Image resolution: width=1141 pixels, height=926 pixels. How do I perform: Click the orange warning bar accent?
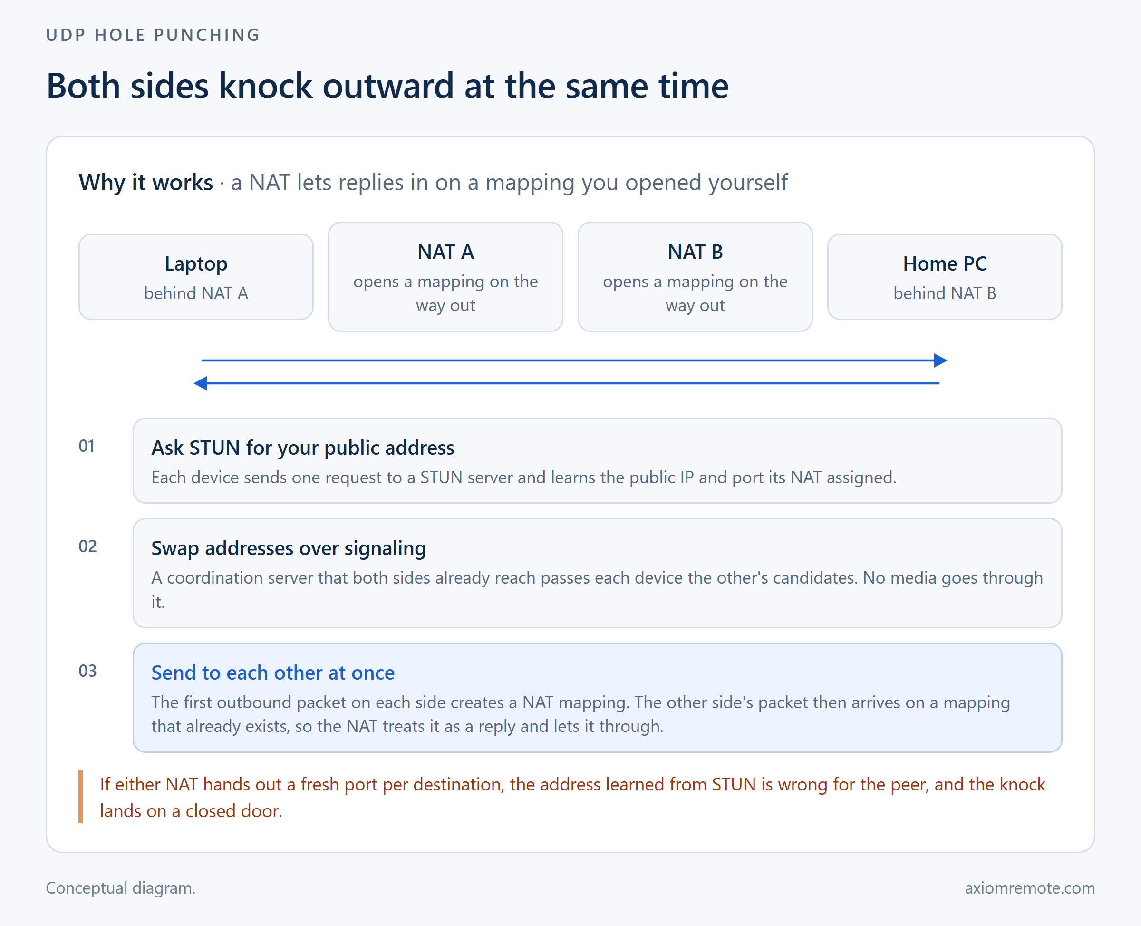(x=80, y=797)
